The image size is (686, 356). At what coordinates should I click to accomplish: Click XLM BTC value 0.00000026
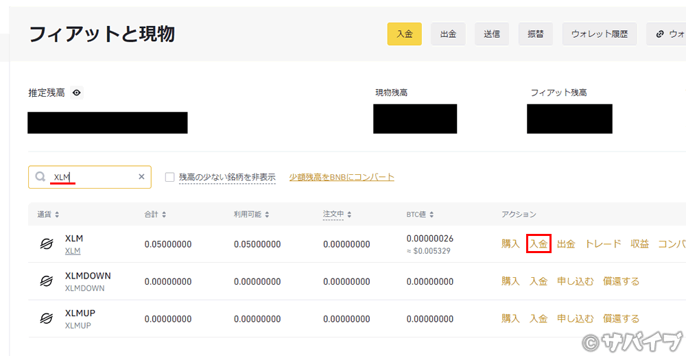[x=429, y=239]
